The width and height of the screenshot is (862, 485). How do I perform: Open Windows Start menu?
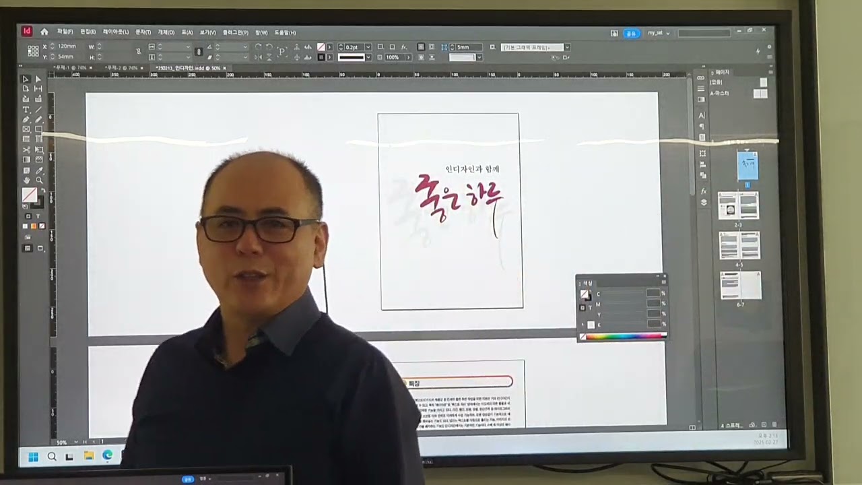click(33, 457)
